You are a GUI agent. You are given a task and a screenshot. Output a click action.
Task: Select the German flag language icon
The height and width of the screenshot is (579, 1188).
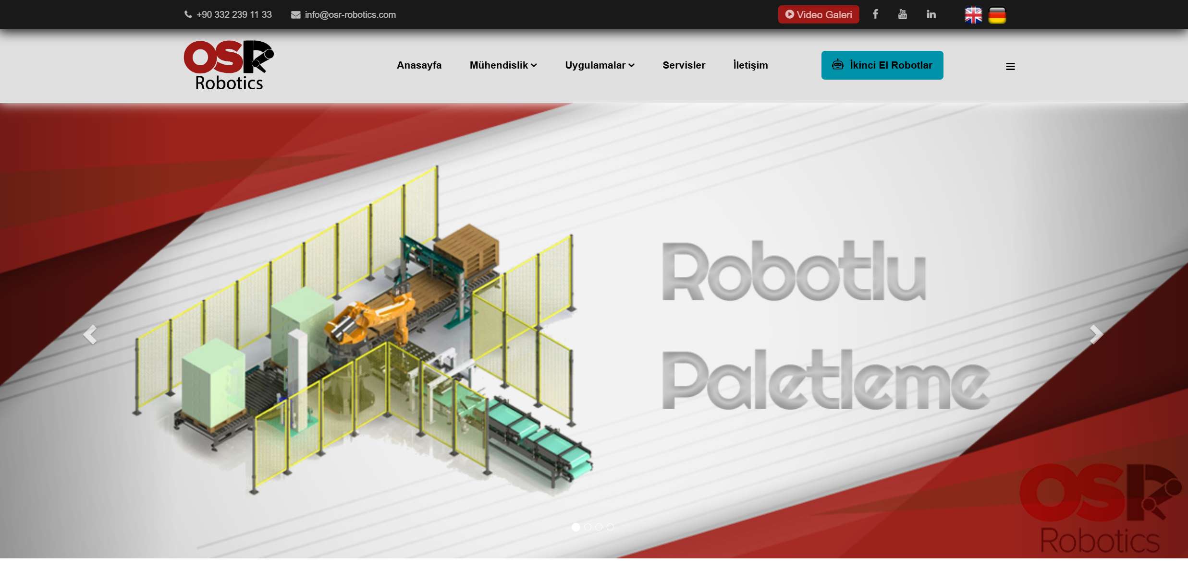[997, 14]
